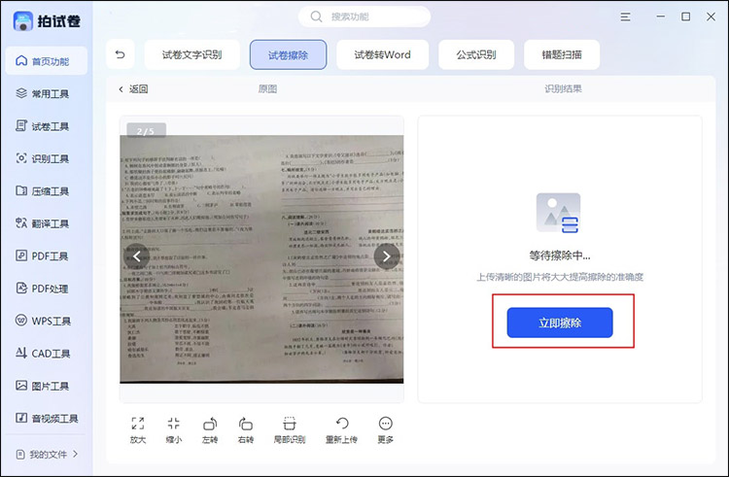Image resolution: width=729 pixels, height=477 pixels.
Task: Click the test paper preview image
Action: pyautogui.click(x=261, y=259)
